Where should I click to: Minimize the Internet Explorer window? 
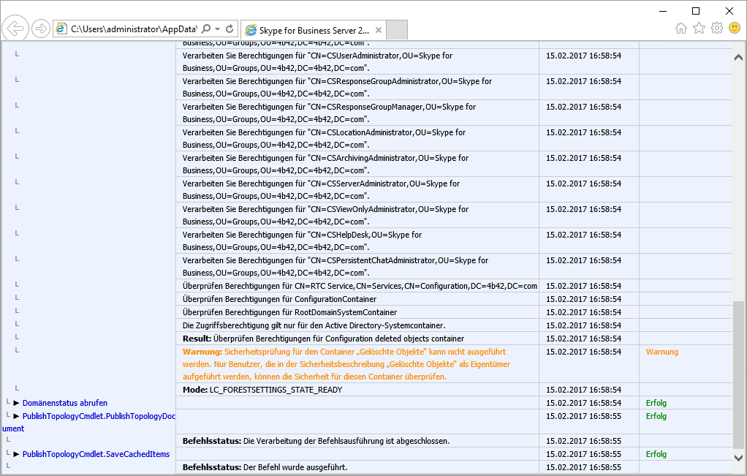click(663, 11)
